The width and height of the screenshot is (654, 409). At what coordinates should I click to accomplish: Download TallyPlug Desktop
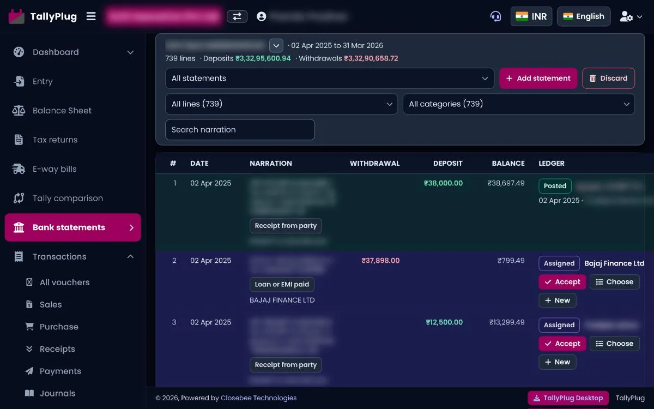tap(568, 398)
